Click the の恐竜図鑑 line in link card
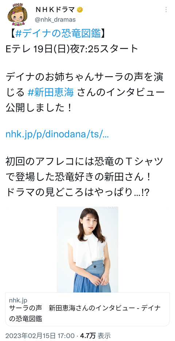175x341 pixels. [26, 319]
